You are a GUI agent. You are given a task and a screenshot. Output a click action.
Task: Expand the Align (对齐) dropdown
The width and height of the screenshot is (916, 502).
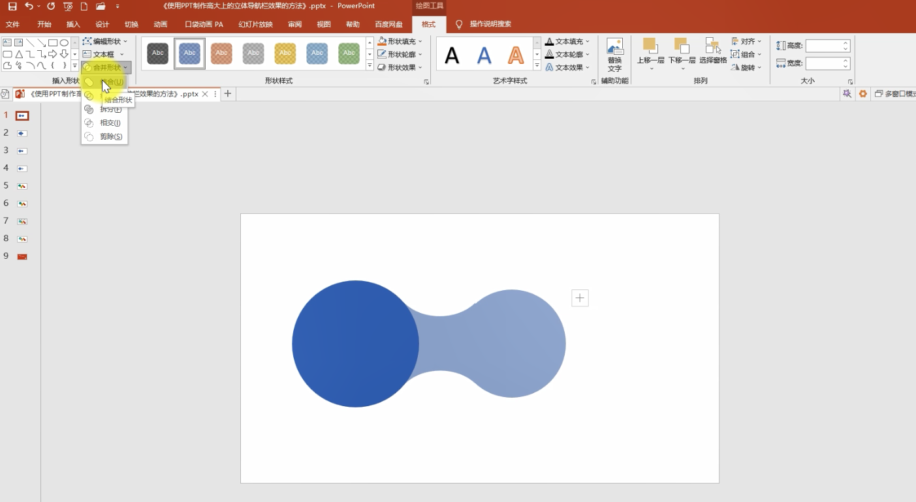(746, 42)
